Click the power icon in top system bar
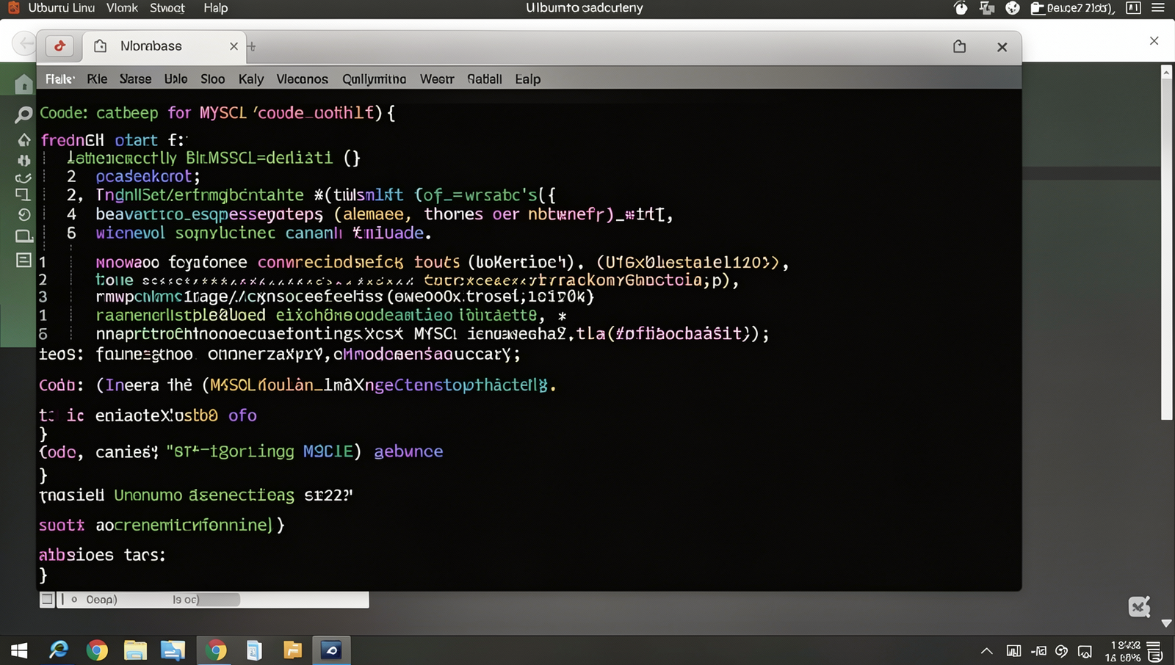 point(961,8)
